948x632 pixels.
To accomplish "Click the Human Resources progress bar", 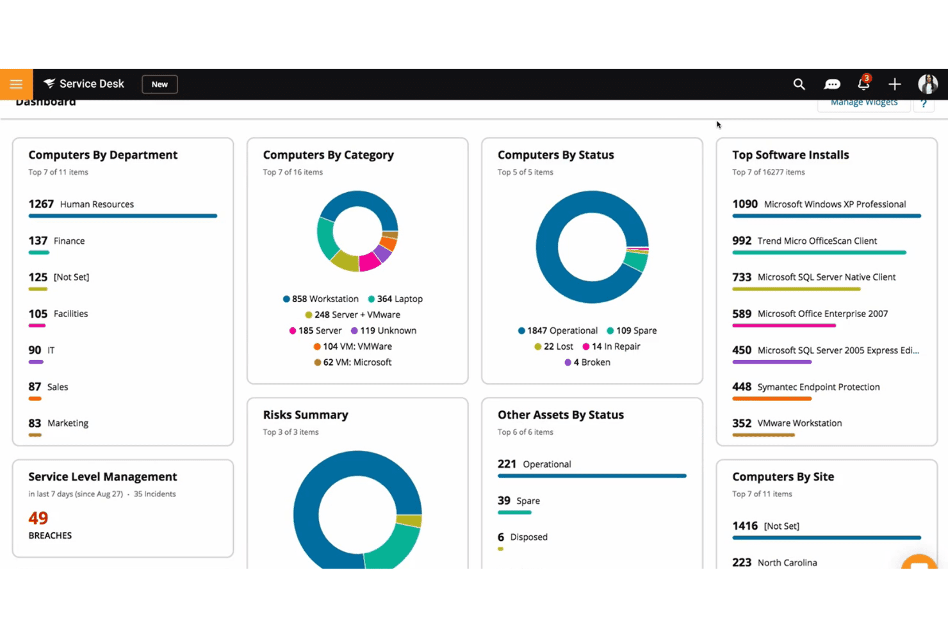I will (x=123, y=216).
